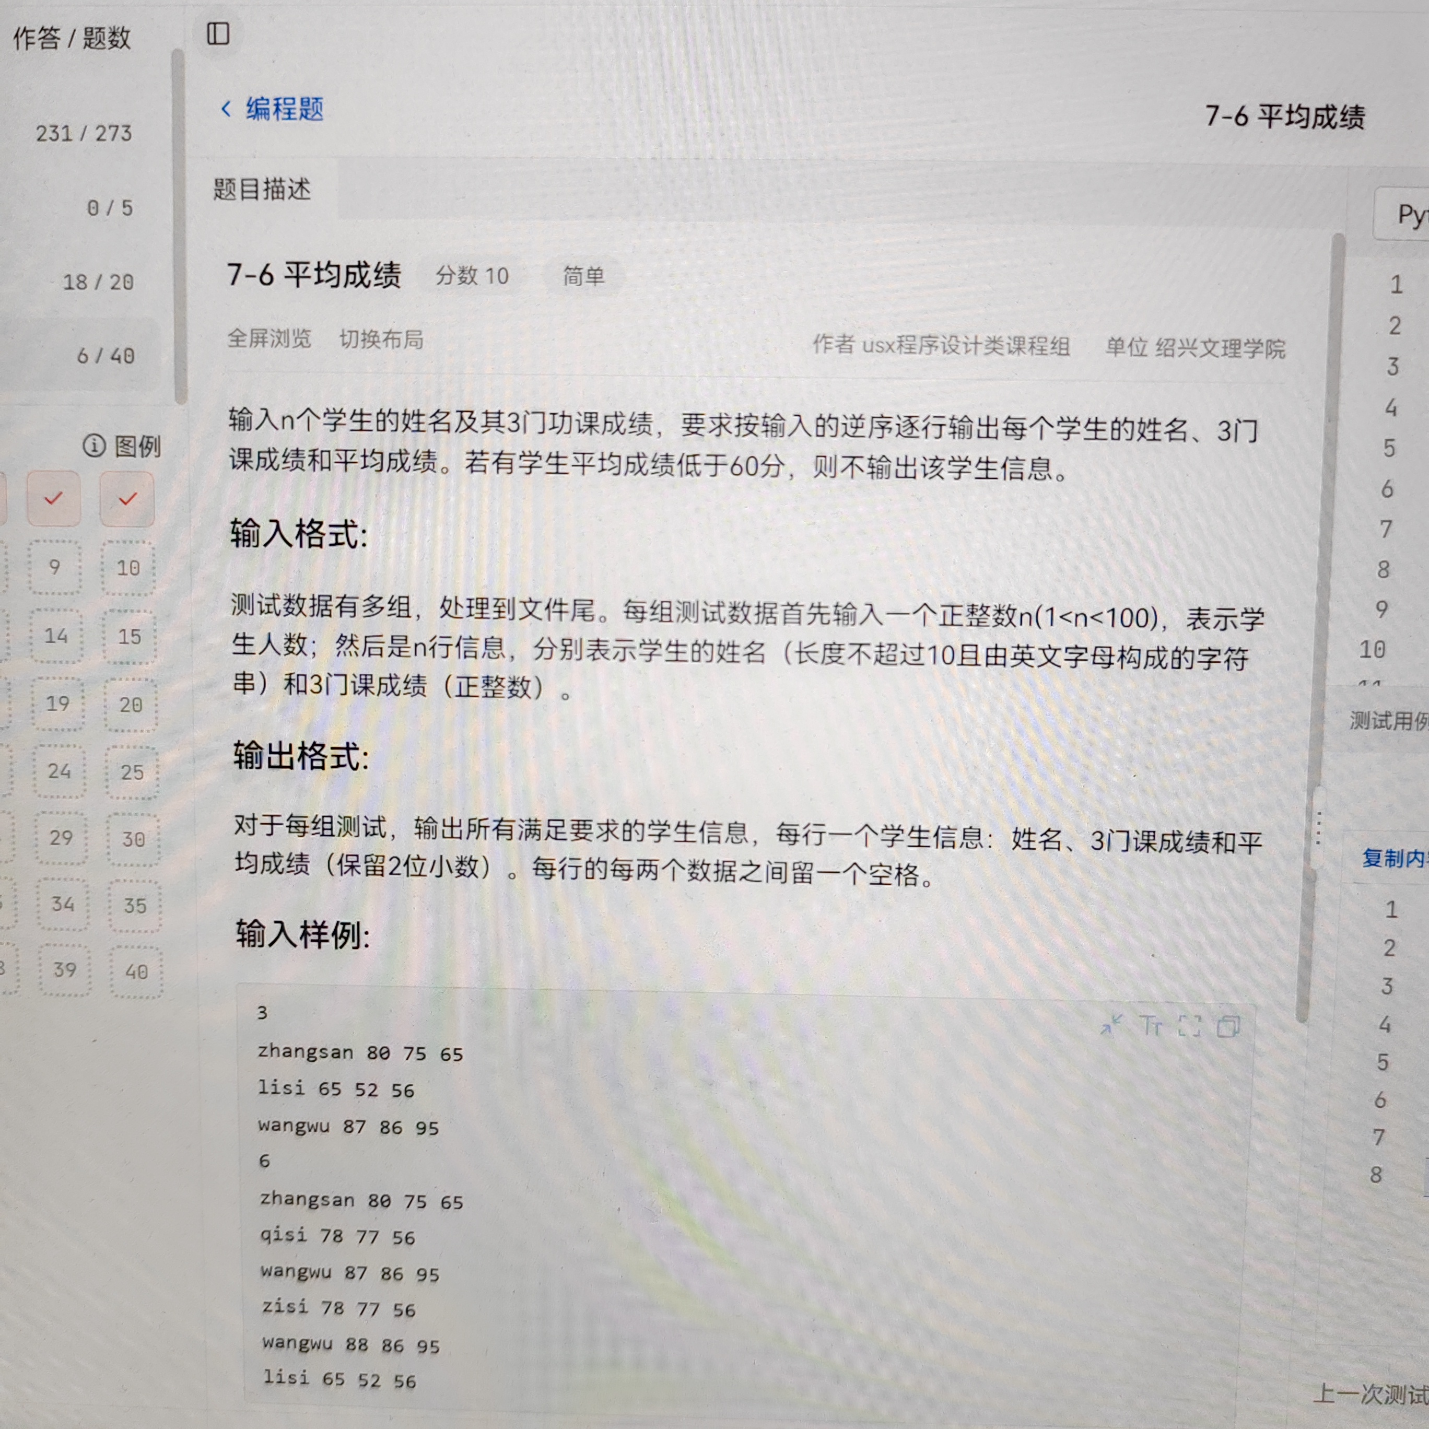The image size is (1429, 1429).
Task: Click the fullscreen icon in sample box
Action: tap(1189, 1026)
